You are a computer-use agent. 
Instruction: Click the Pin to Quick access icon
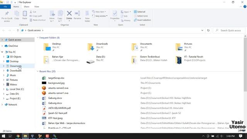(x=7, y=14)
